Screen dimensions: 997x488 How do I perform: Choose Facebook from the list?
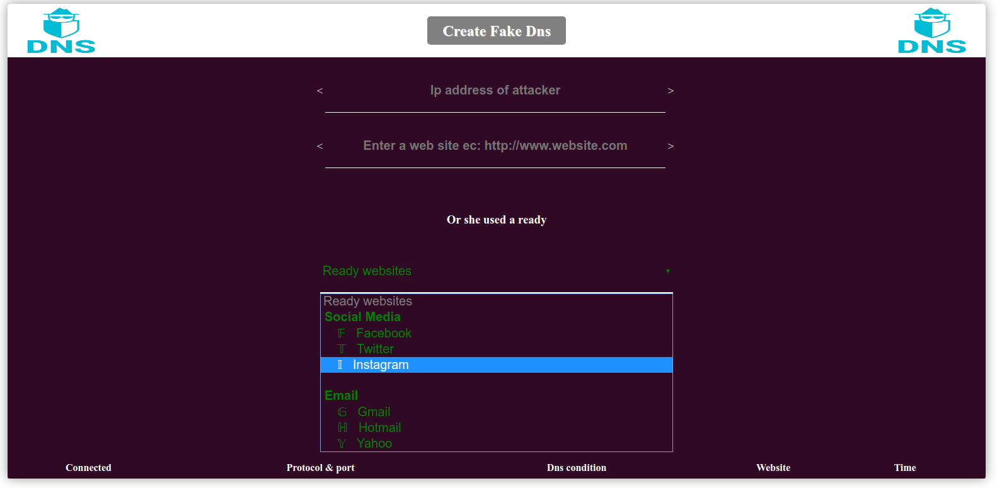[497, 333]
